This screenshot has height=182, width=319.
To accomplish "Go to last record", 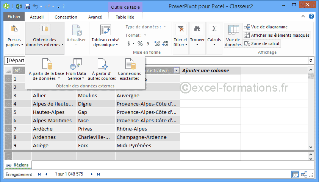I will click(99, 174).
